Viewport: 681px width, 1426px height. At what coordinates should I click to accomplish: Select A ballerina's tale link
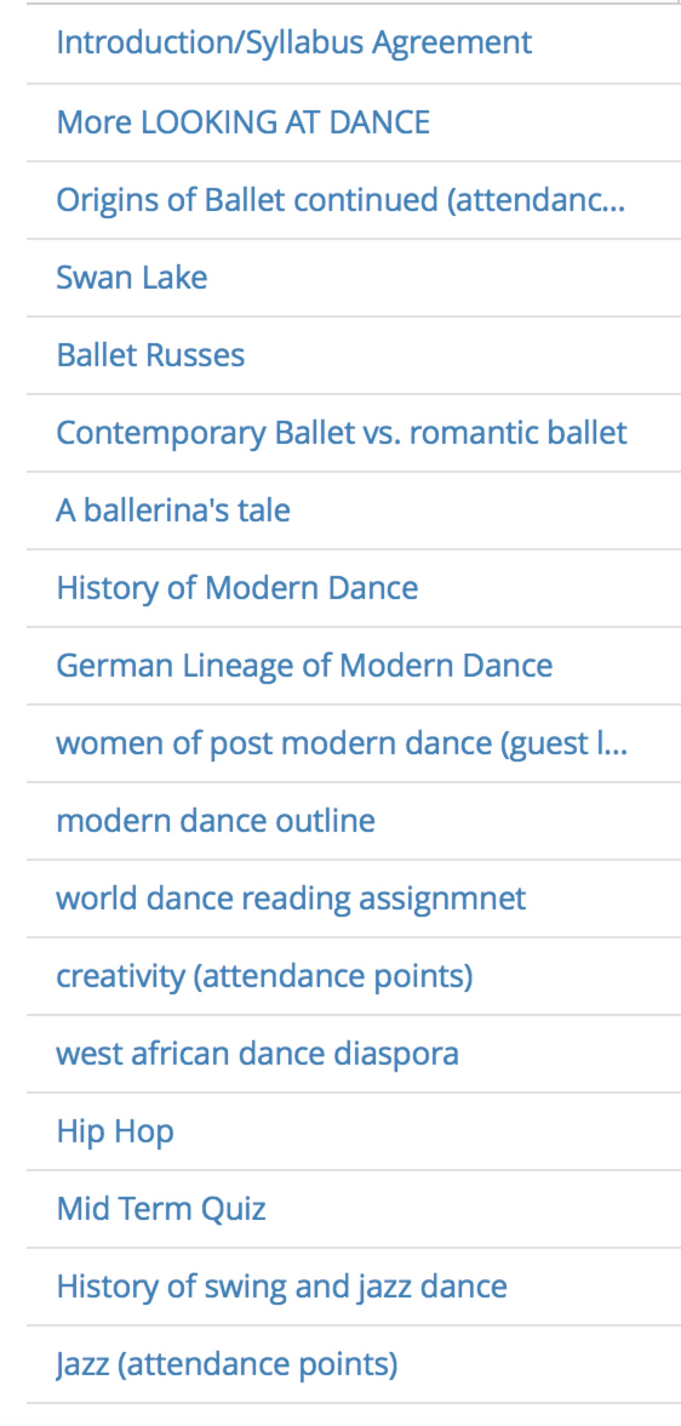173,510
